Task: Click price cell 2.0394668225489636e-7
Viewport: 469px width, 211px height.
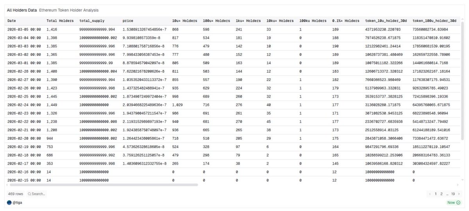Action: coord(144,105)
